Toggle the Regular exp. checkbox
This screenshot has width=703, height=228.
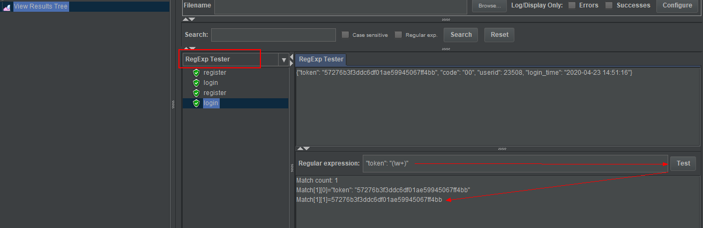point(398,35)
